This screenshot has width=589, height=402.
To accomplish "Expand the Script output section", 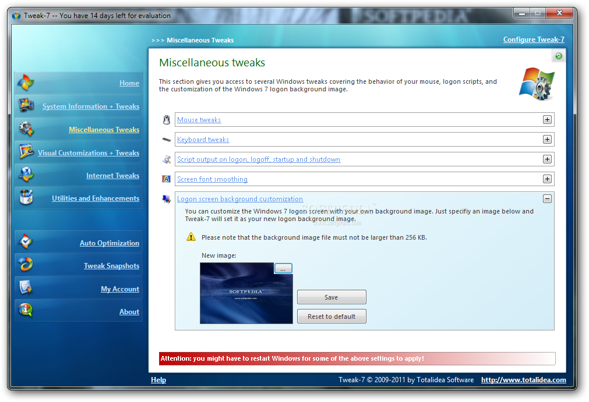I will [x=547, y=159].
